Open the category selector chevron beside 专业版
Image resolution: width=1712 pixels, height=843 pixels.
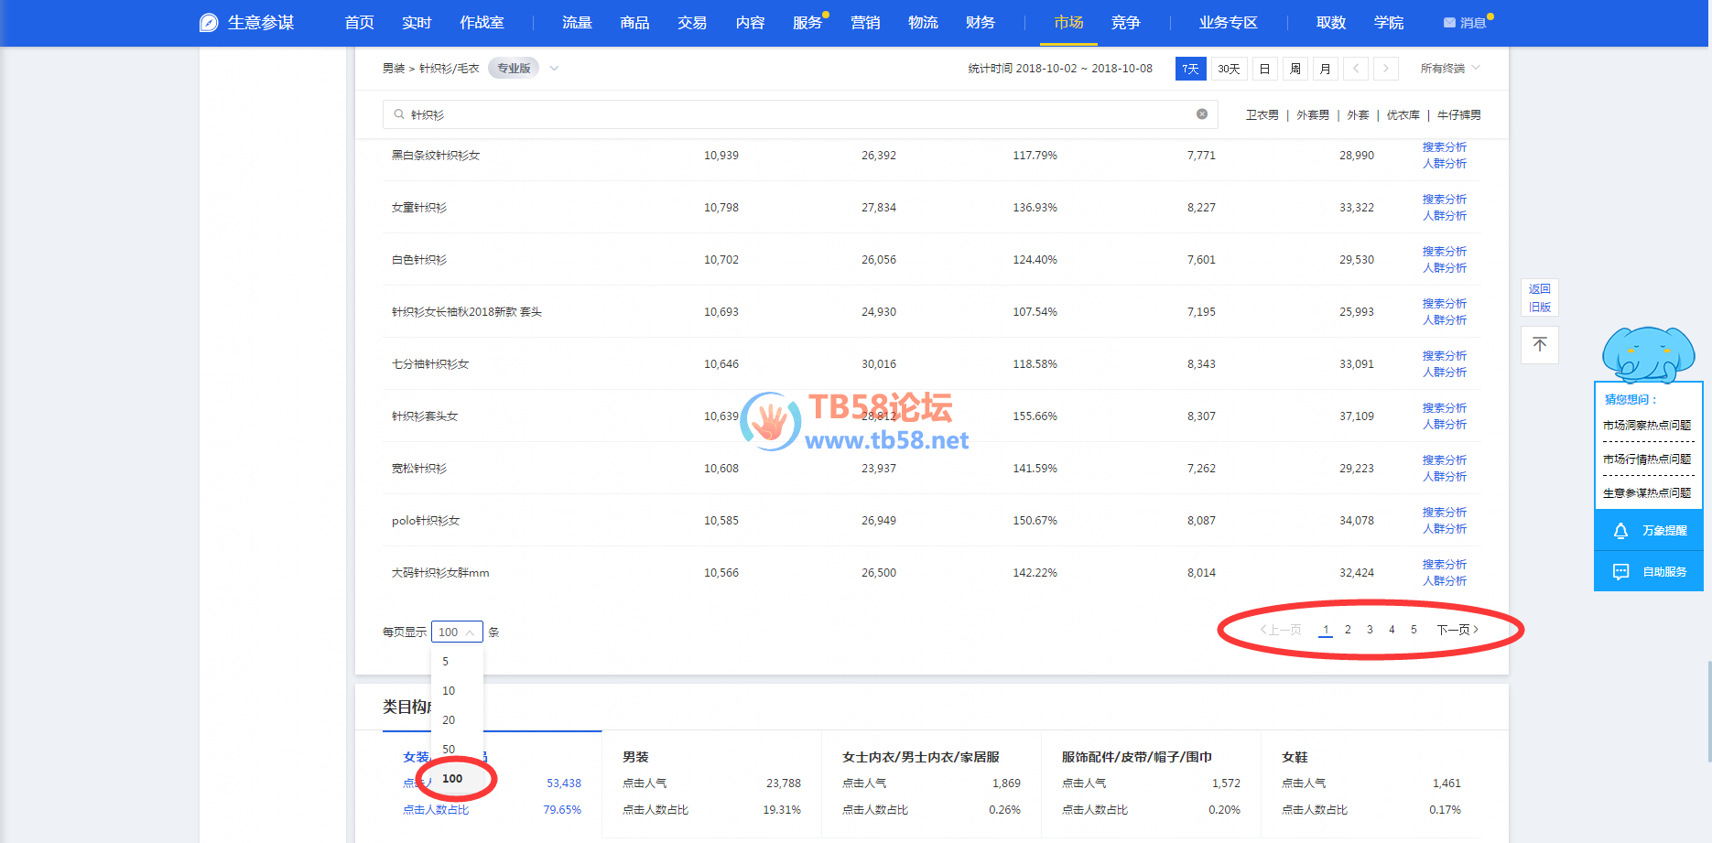pyautogui.click(x=554, y=69)
